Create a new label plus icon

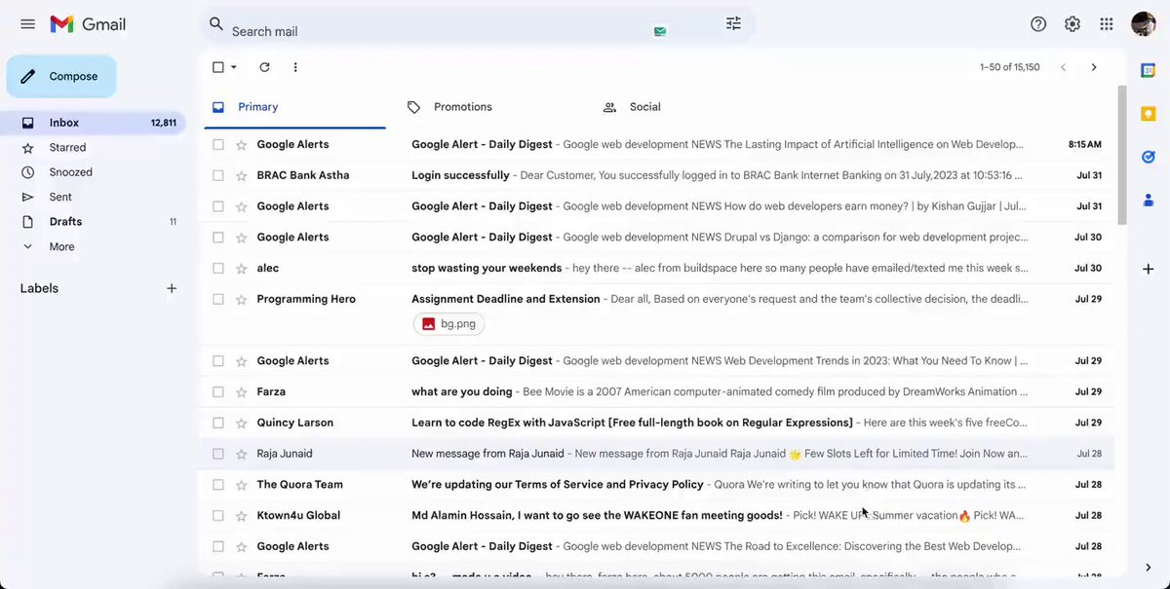[x=172, y=288]
